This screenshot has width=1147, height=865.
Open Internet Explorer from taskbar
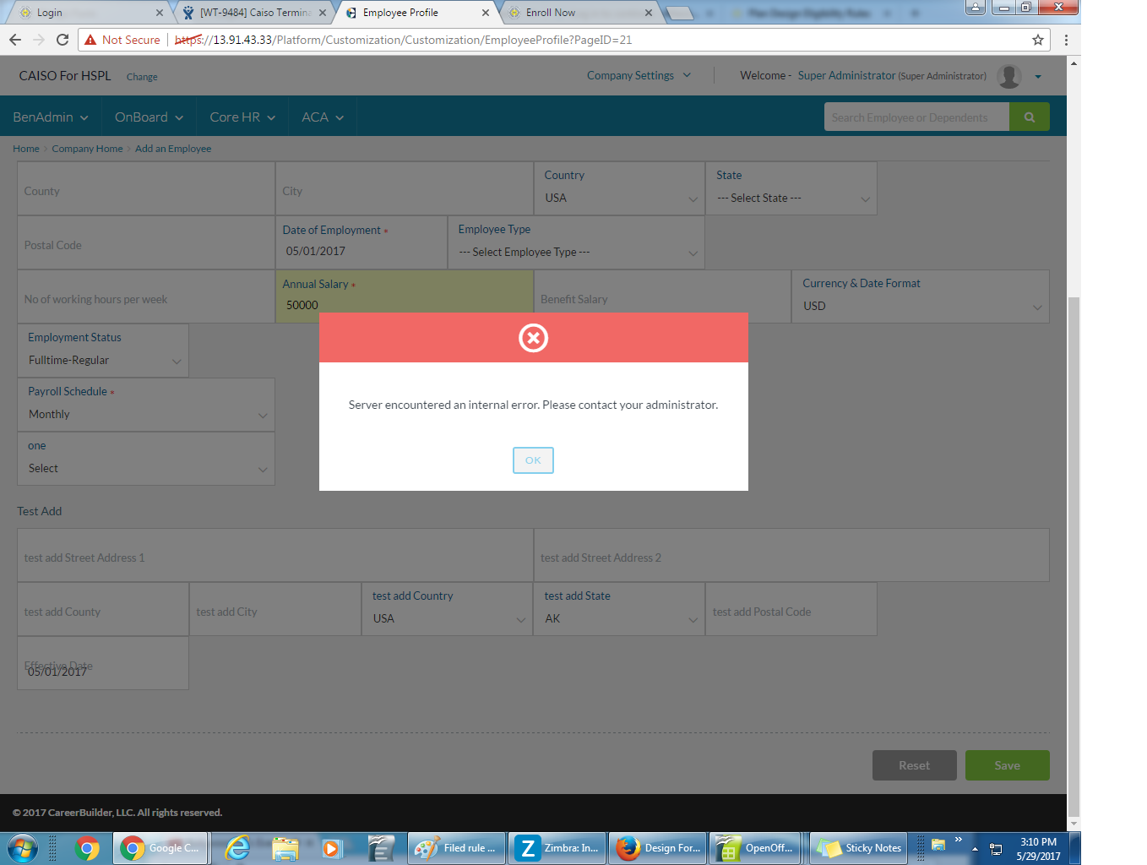point(238,848)
